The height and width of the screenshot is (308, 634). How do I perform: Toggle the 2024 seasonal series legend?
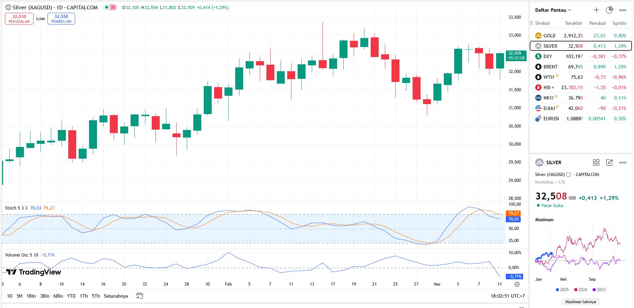coord(581,290)
